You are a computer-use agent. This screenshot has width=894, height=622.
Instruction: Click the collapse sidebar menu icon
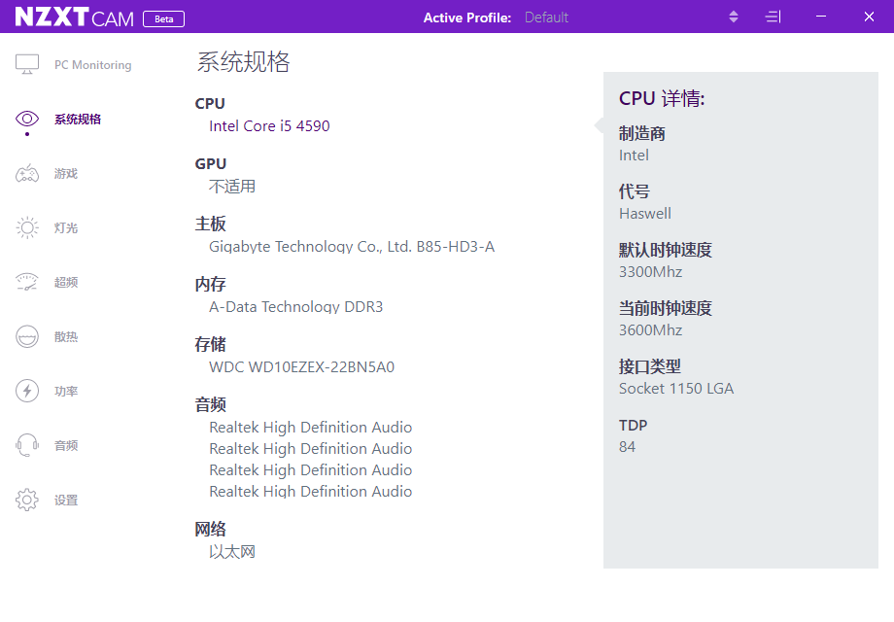click(773, 17)
